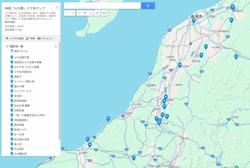Open the 撮影地一覧 layer options menu
This screenshot has height=168, width=250.
[x=56, y=46]
